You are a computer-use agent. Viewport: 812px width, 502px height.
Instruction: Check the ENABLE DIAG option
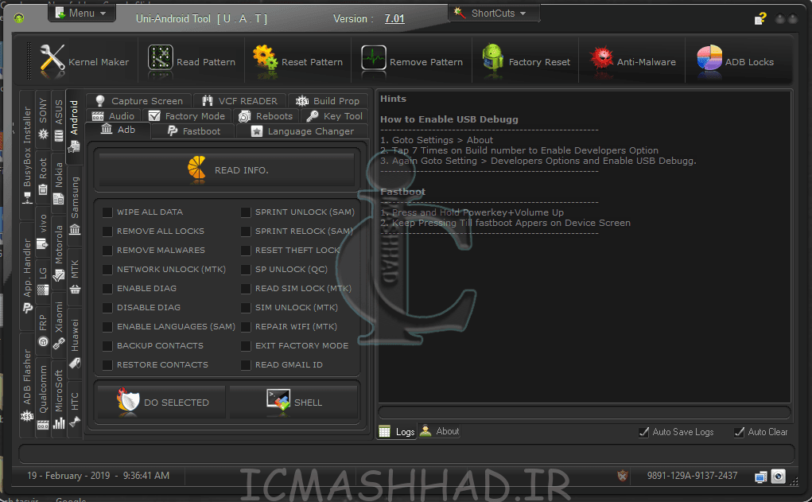point(107,289)
